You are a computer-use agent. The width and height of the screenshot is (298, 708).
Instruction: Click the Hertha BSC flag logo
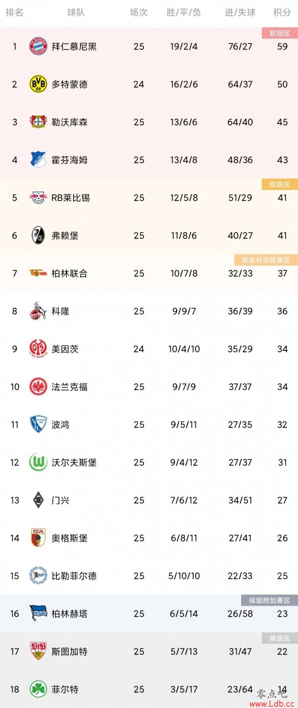tap(38, 613)
